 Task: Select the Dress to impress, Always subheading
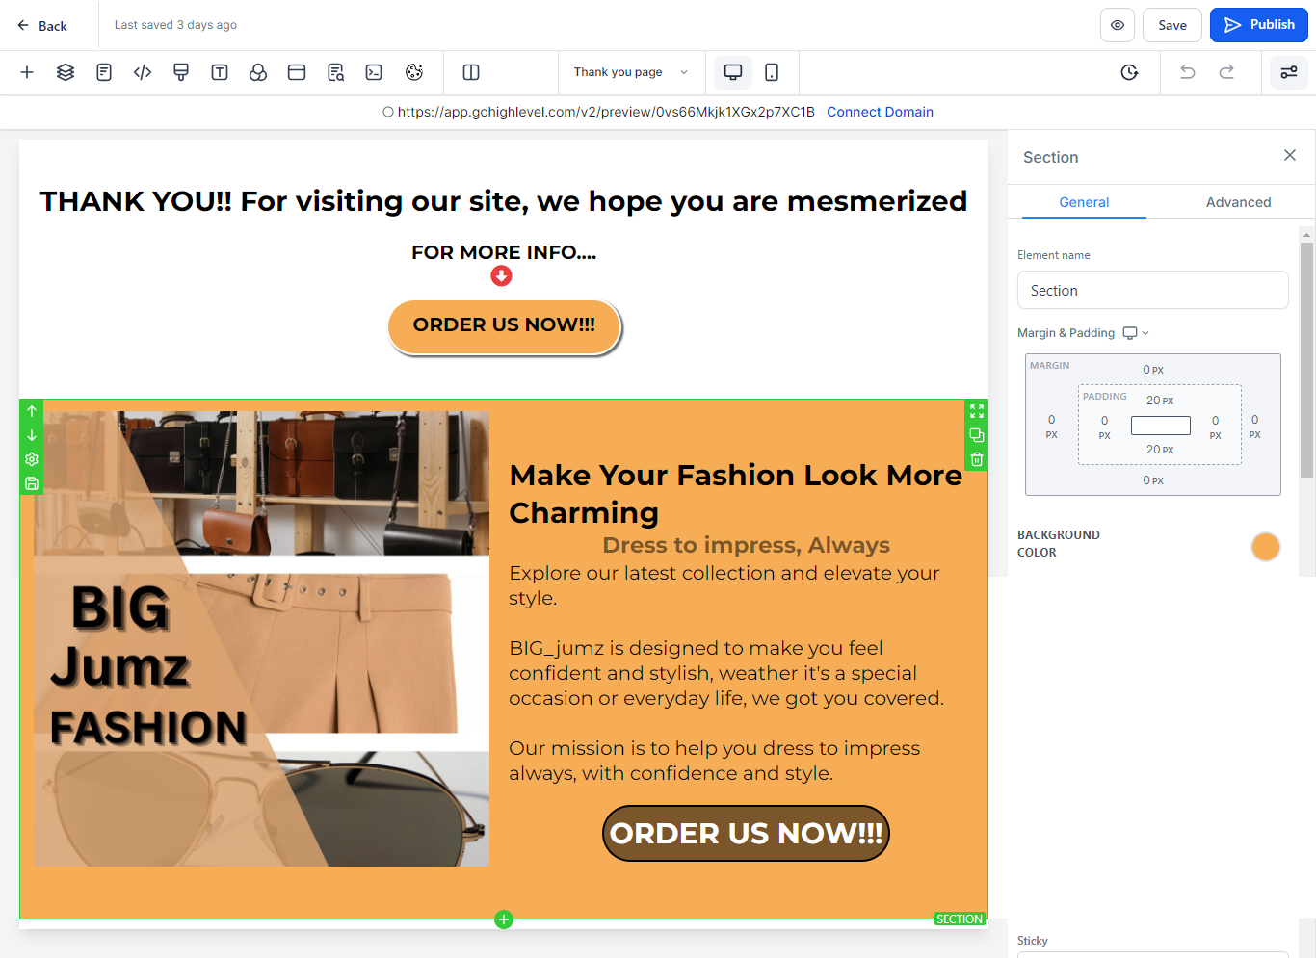click(x=746, y=545)
